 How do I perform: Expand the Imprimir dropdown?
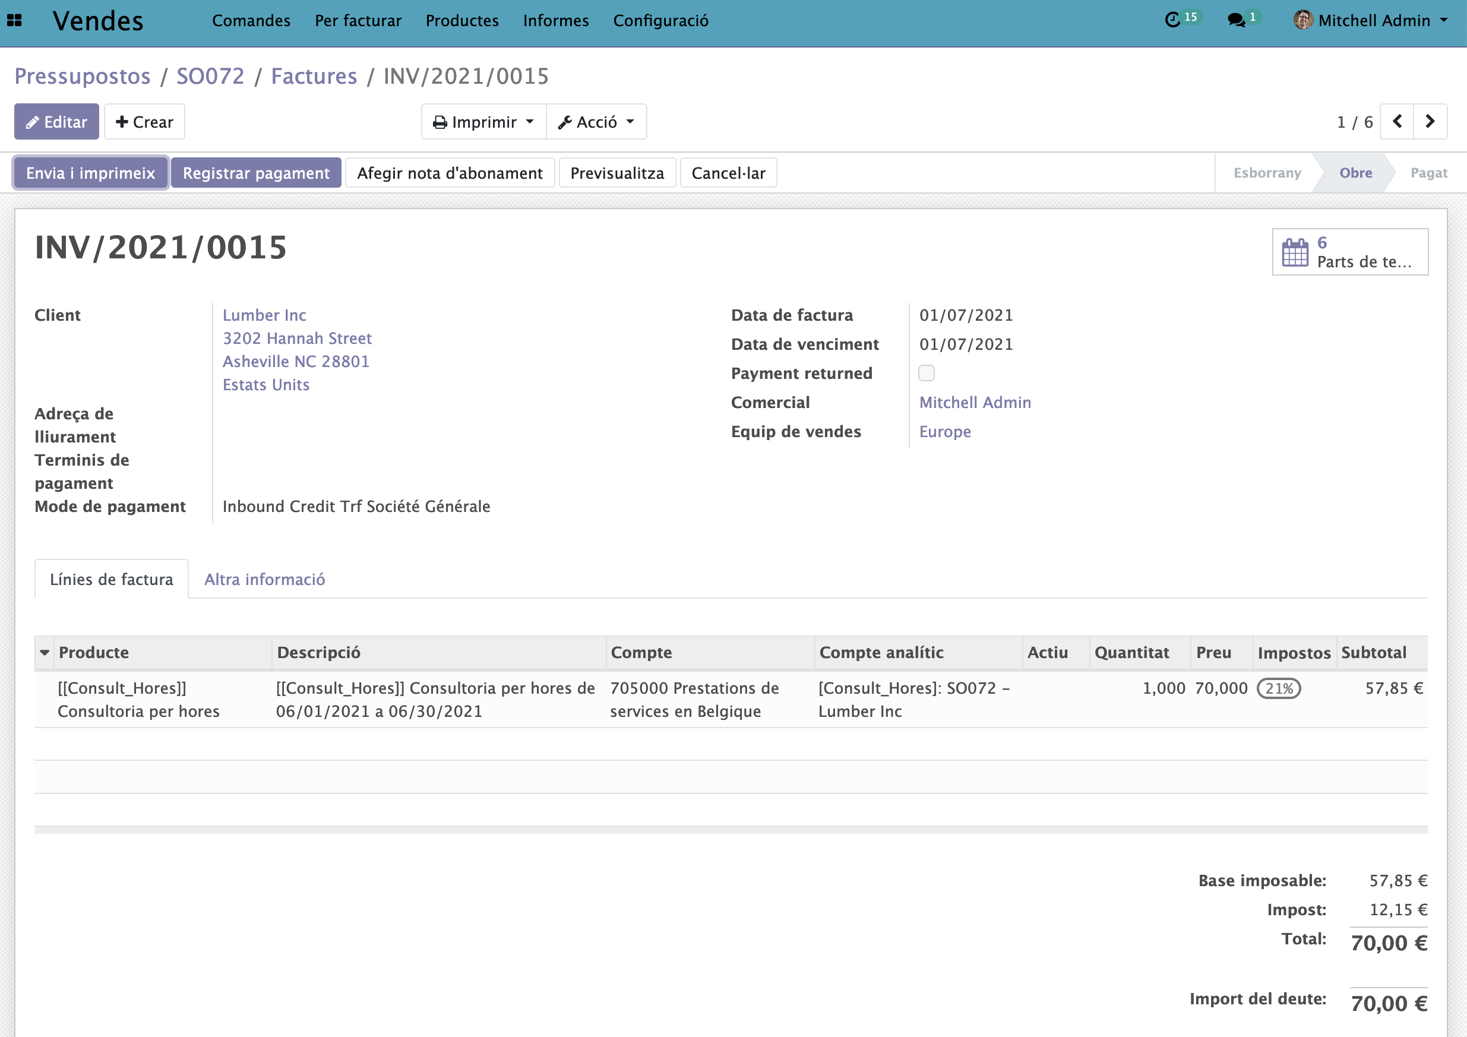pyautogui.click(x=483, y=121)
